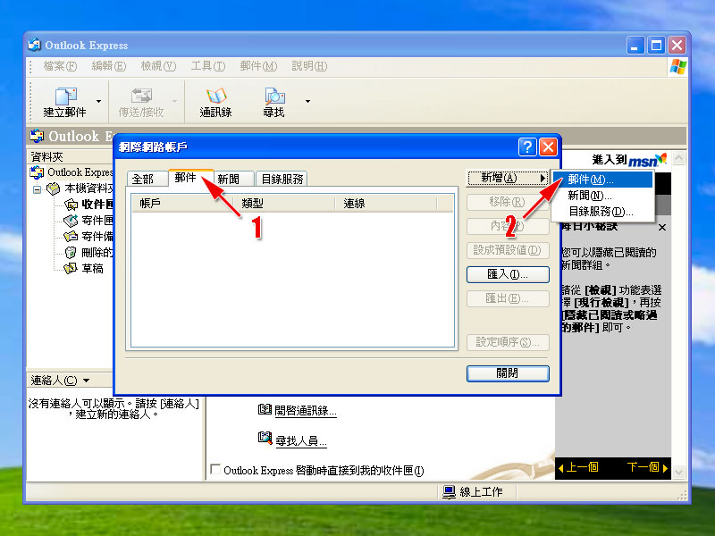Screen dimensions: 715x536
Task: Click the Send/Receive (傳送/接收) toolbar icon
Action: 141,103
